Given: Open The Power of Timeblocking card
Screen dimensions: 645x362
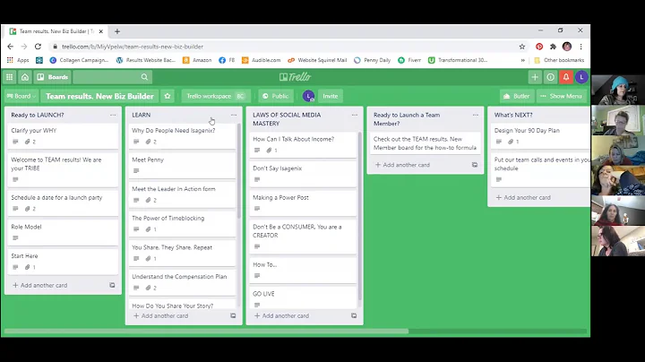Looking at the screenshot, I should tap(182, 223).
